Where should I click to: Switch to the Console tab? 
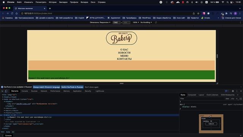25,91
